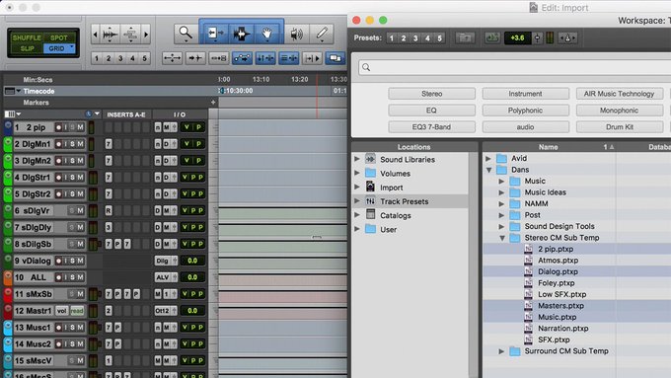Screen dimensions: 671x378
Task: Solo the 13 Musc1 track
Action: (72, 328)
